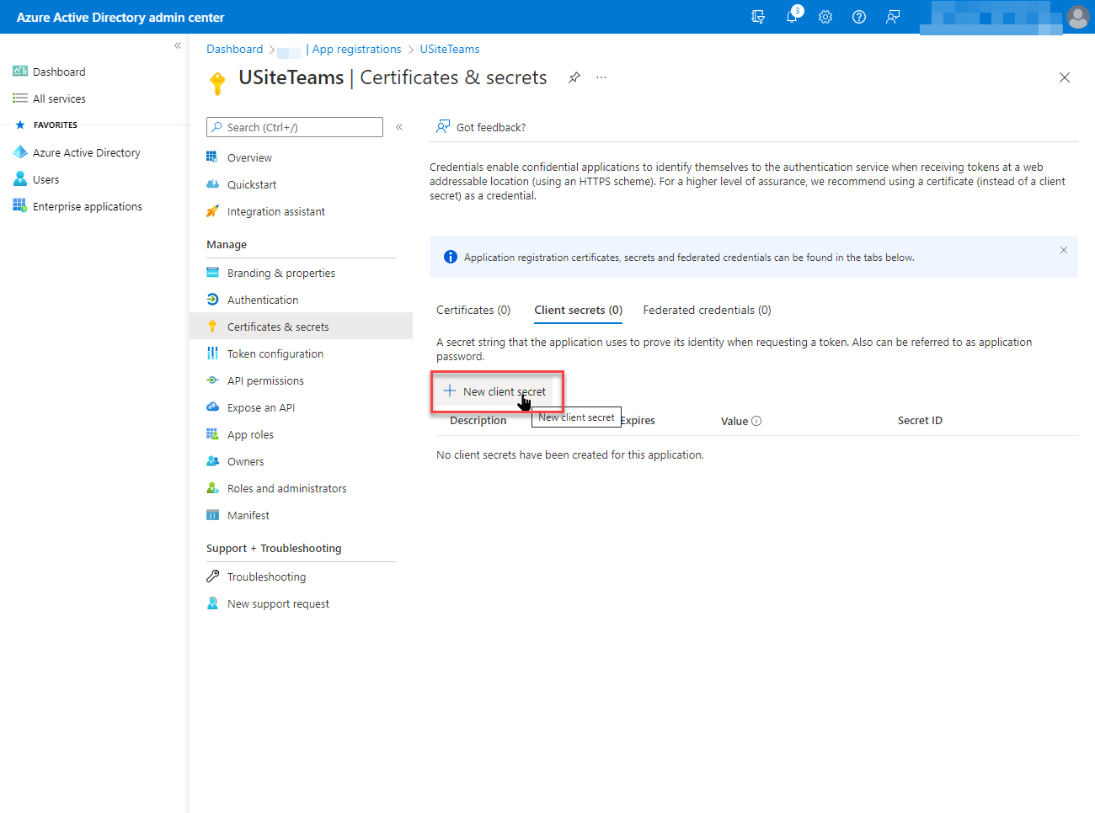Click the Manifest menu icon

click(212, 515)
